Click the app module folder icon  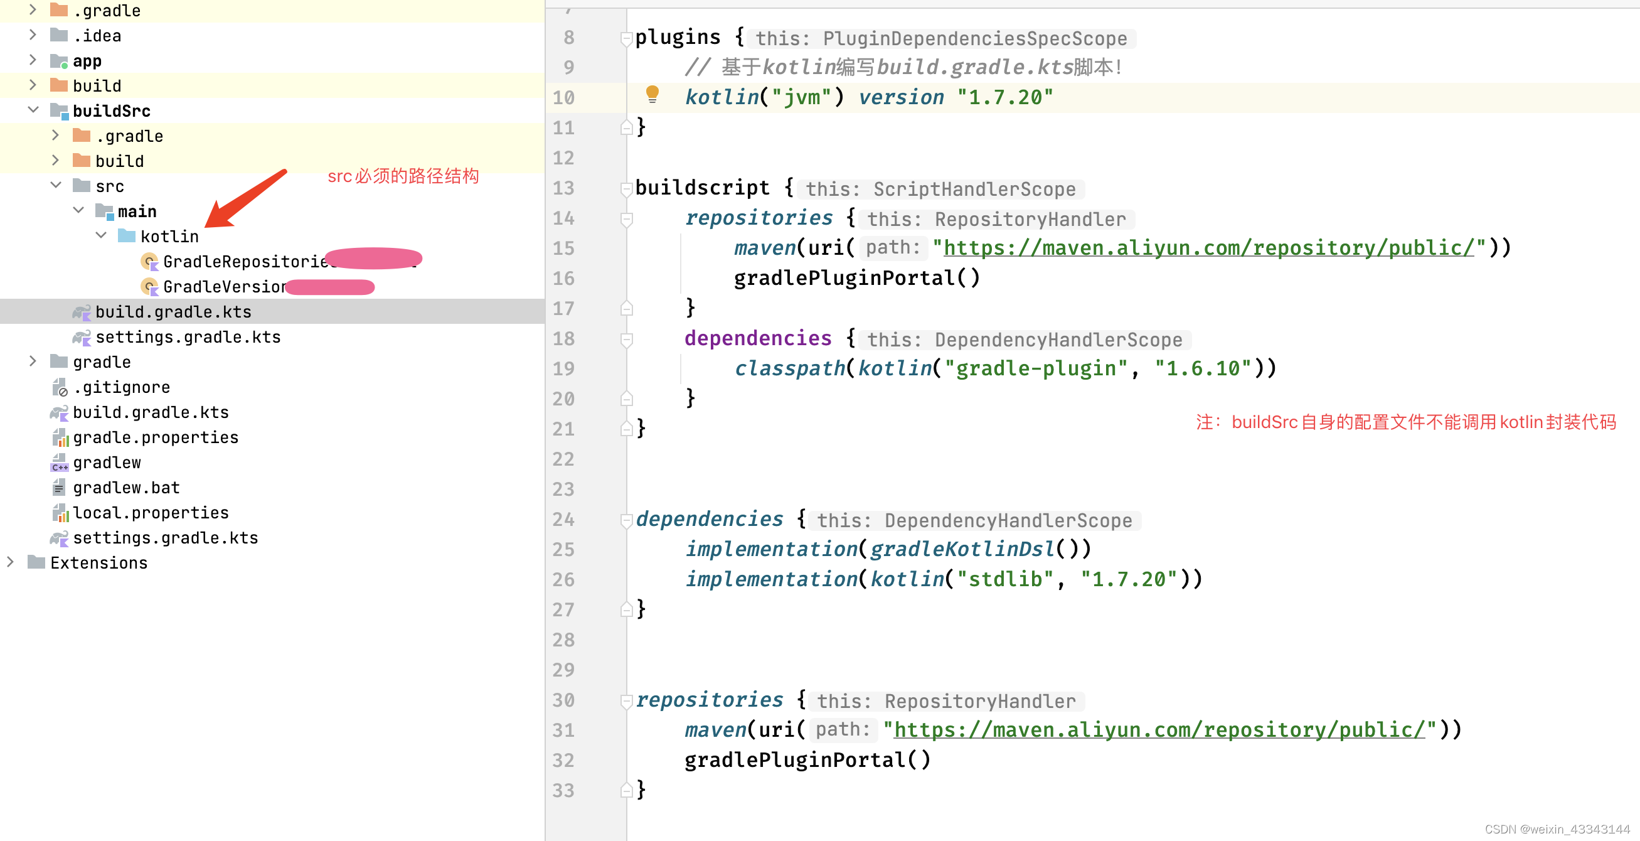[58, 60]
